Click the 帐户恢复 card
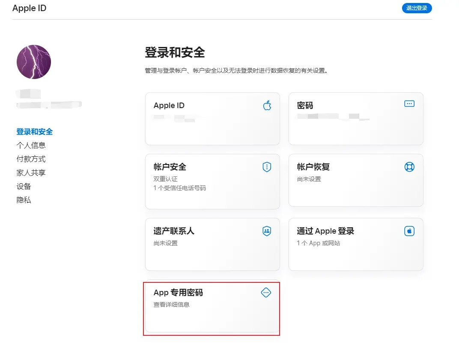This screenshot has height=355, width=459. tap(356, 180)
